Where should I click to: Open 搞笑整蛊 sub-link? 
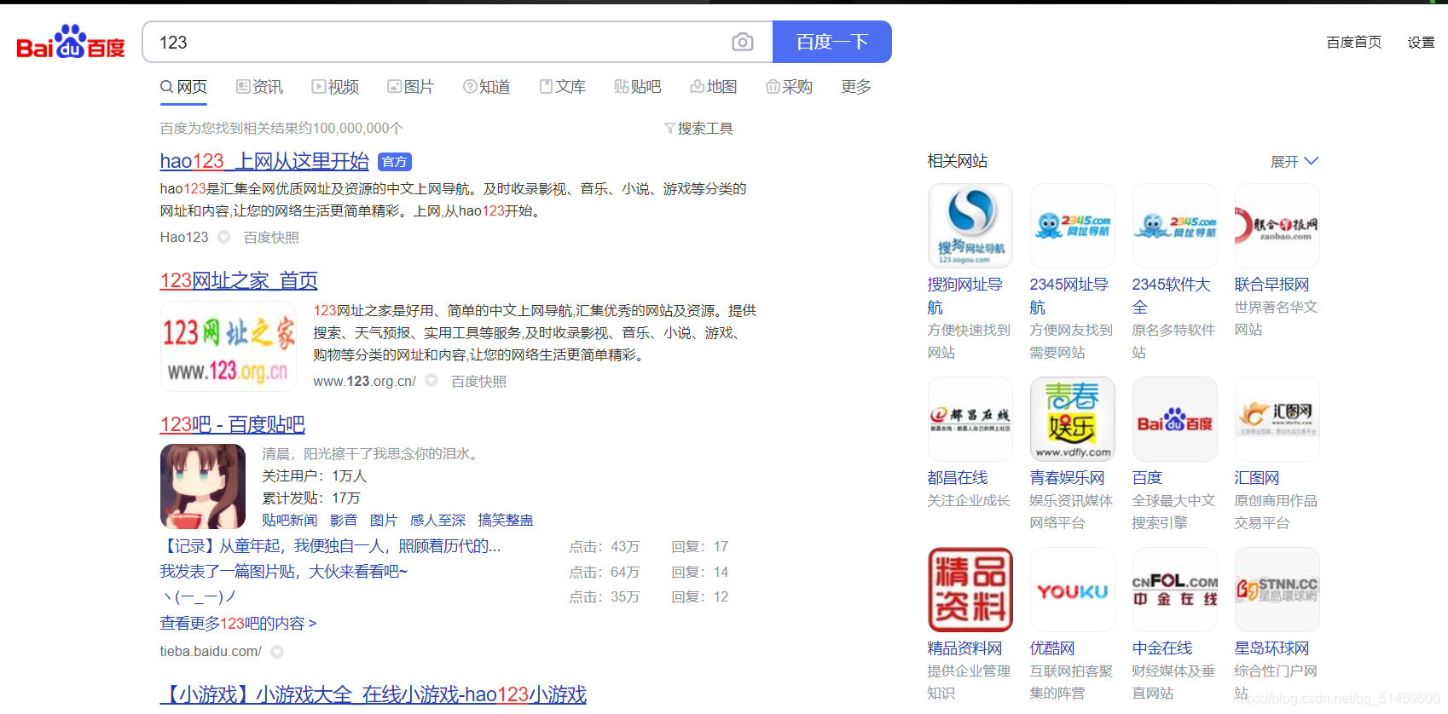506,520
